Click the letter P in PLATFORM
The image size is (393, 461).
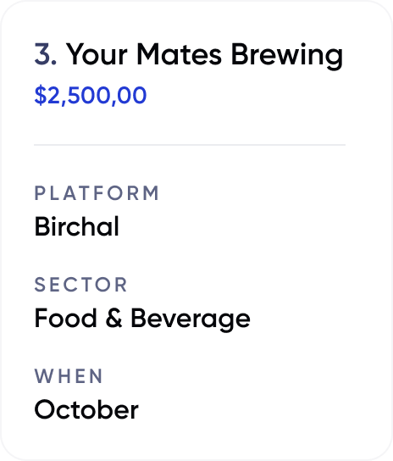click(40, 193)
